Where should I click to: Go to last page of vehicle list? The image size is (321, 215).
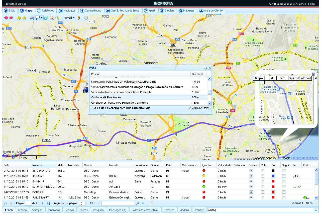click(x=49, y=203)
